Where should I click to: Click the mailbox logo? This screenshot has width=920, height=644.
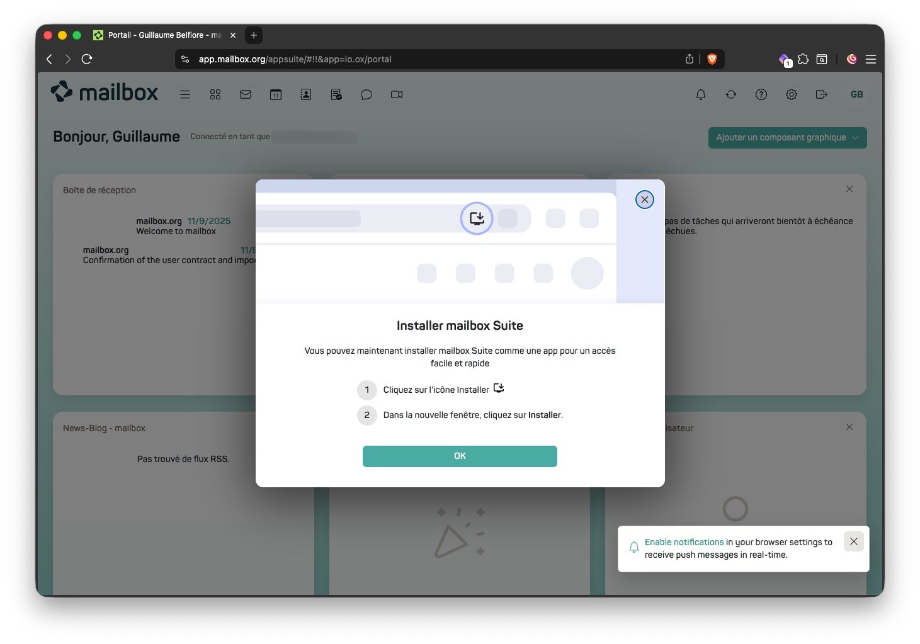pos(105,92)
